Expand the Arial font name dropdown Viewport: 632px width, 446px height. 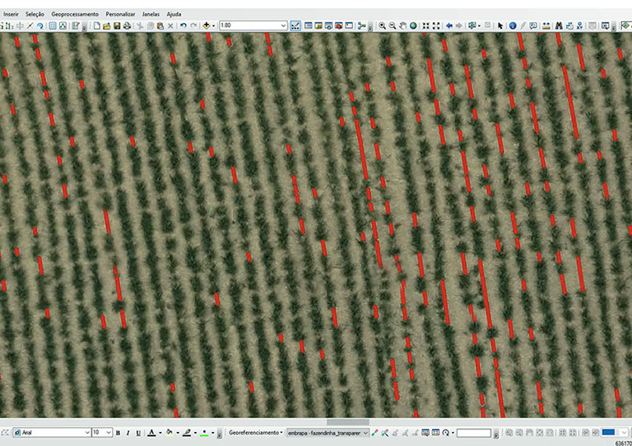click(85, 432)
